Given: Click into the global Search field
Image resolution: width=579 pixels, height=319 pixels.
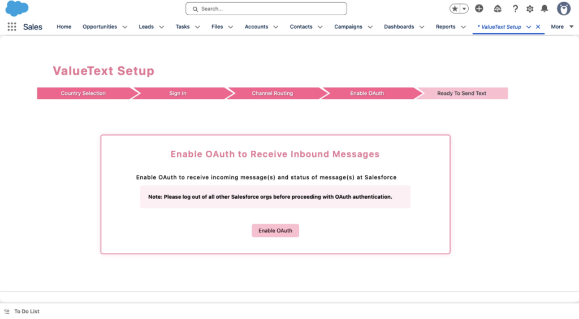Looking at the screenshot, I should point(266,8).
